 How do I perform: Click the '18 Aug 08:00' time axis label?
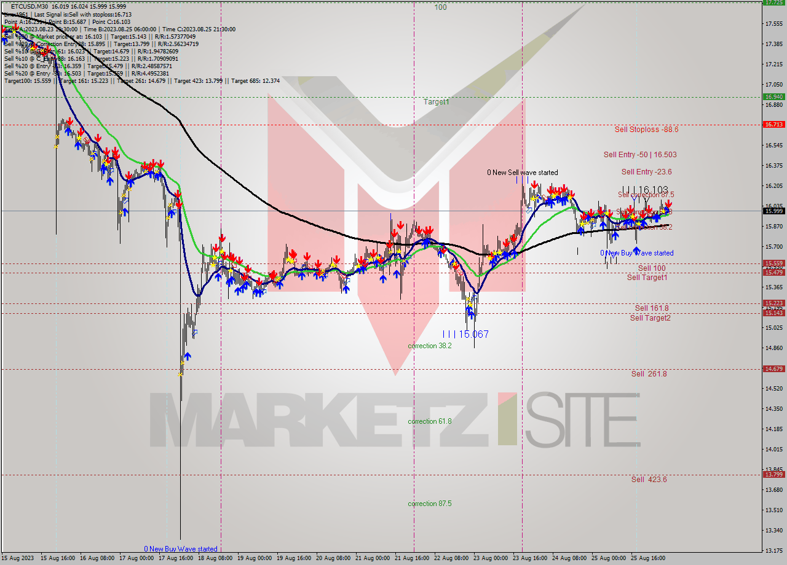216,558
